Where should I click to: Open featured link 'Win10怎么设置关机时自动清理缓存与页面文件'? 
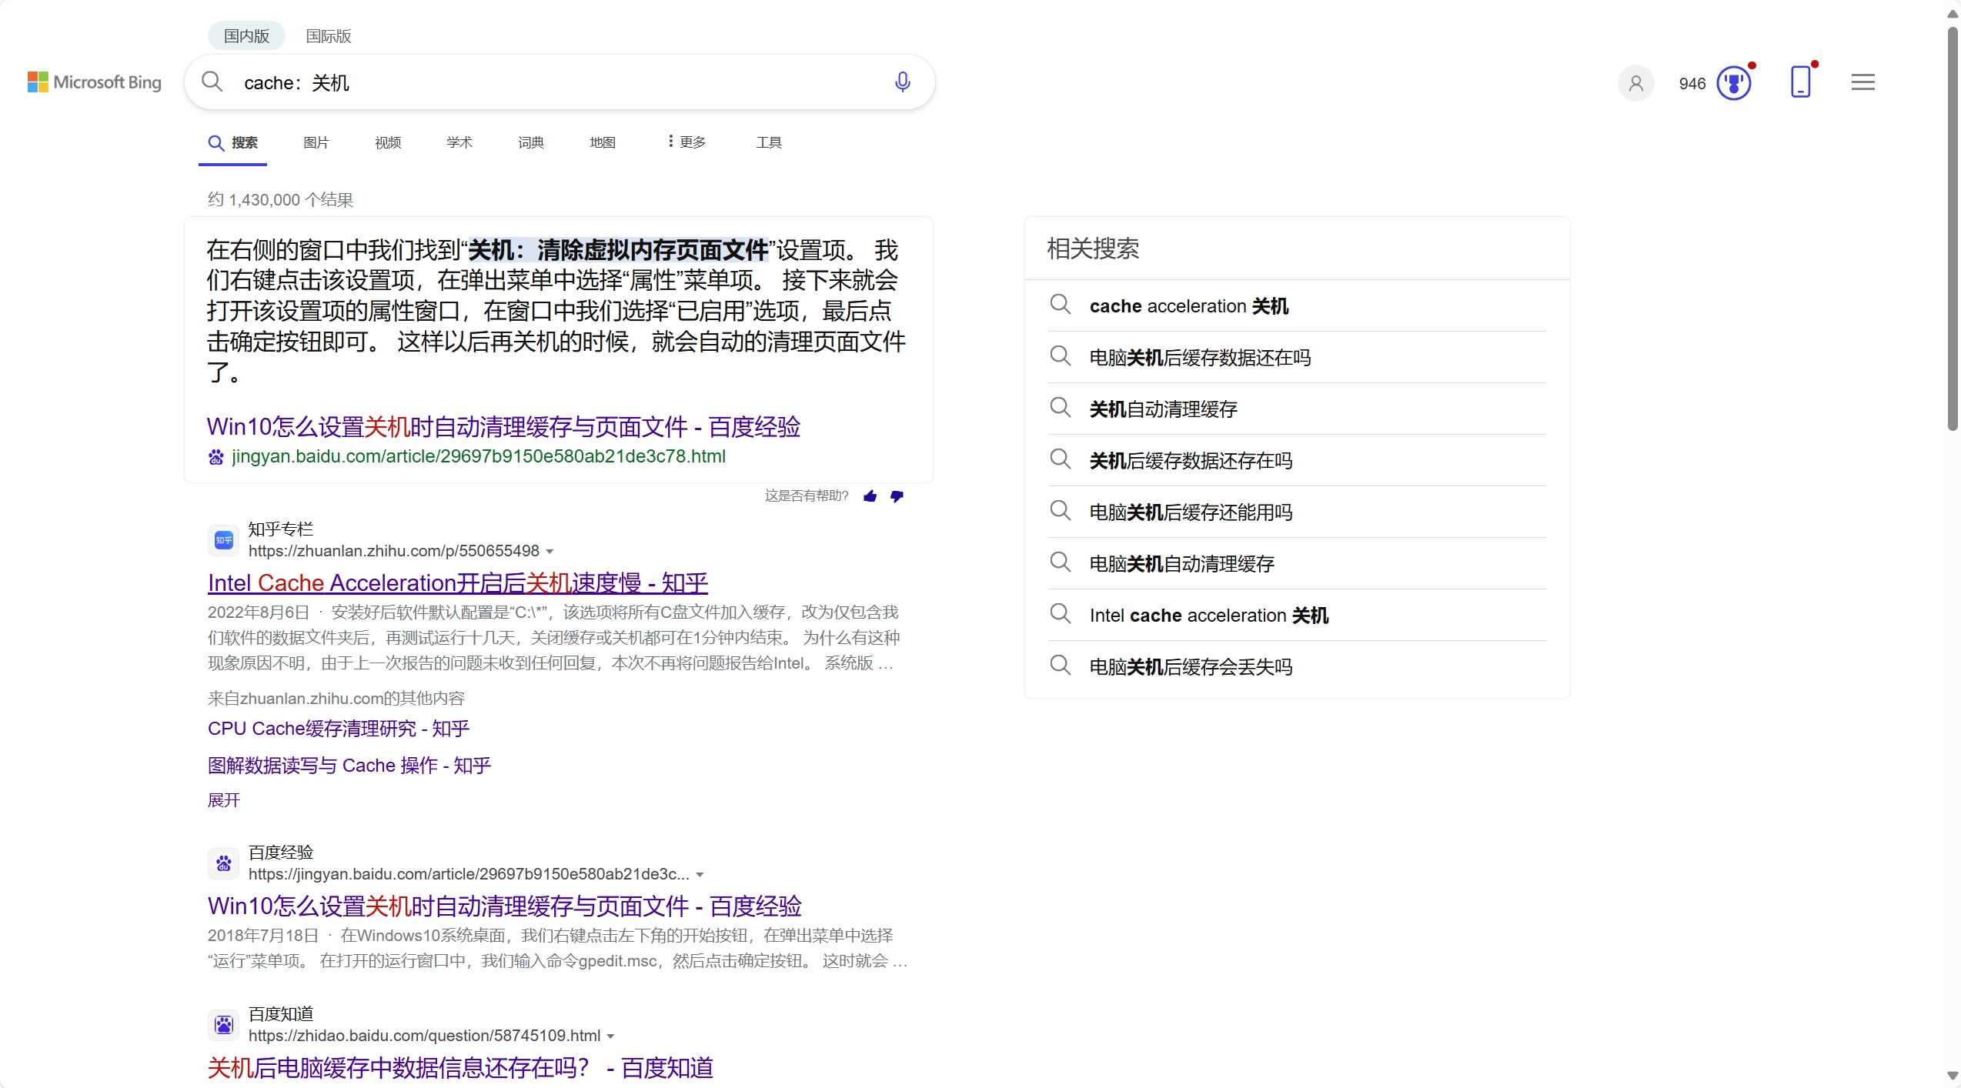coord(504,427)
